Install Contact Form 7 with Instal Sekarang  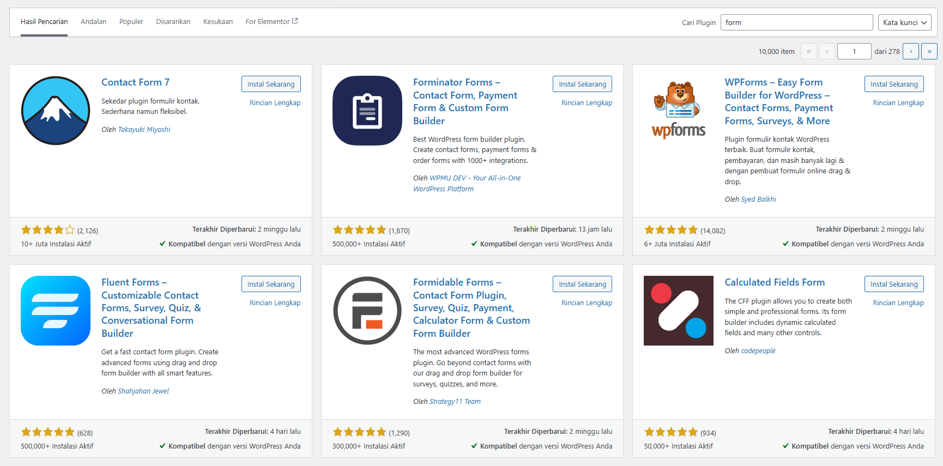(271, 84)
